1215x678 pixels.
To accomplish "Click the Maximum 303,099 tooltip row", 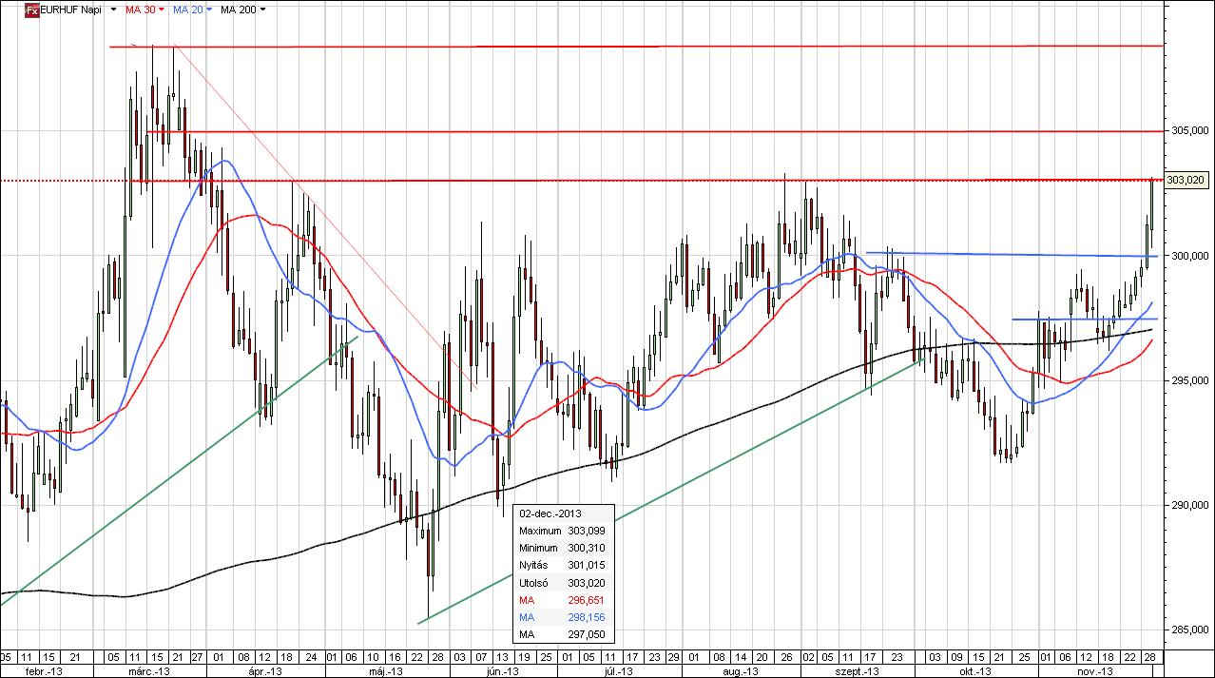I will pos(562,530).
